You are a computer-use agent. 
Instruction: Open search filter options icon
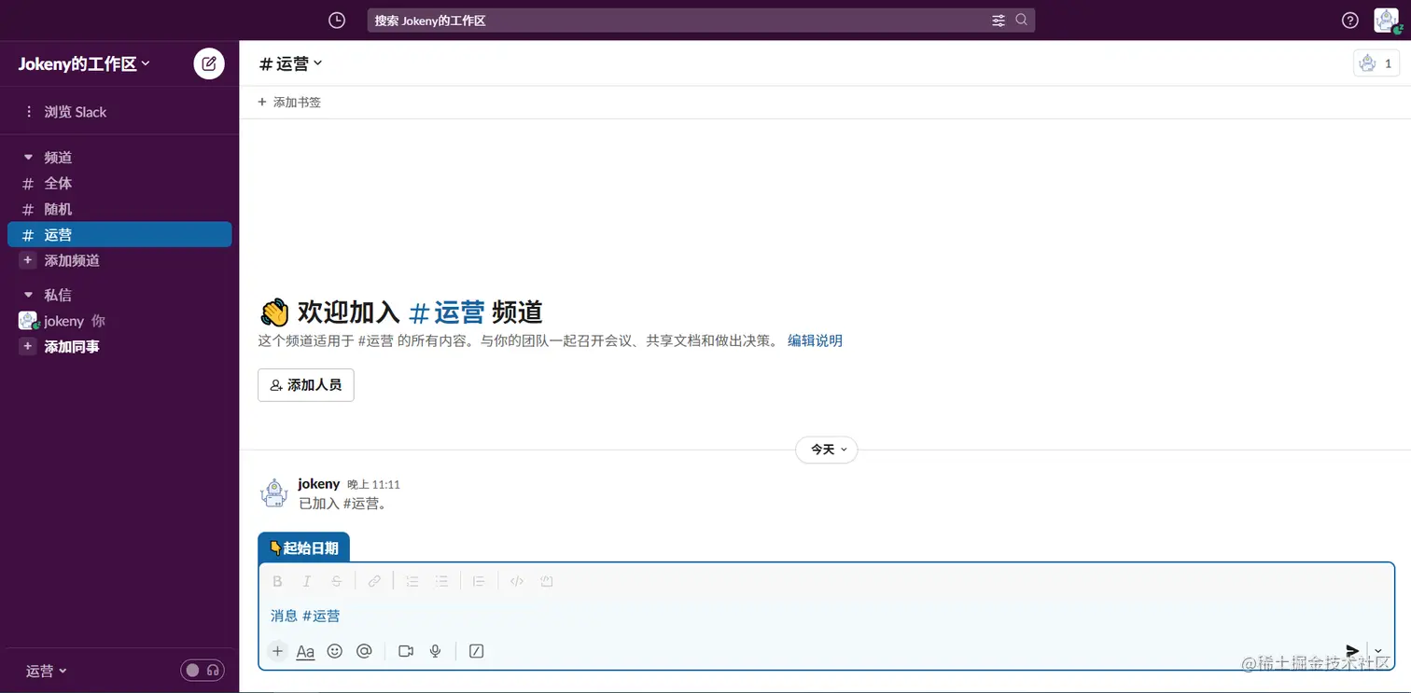[999, 21]
